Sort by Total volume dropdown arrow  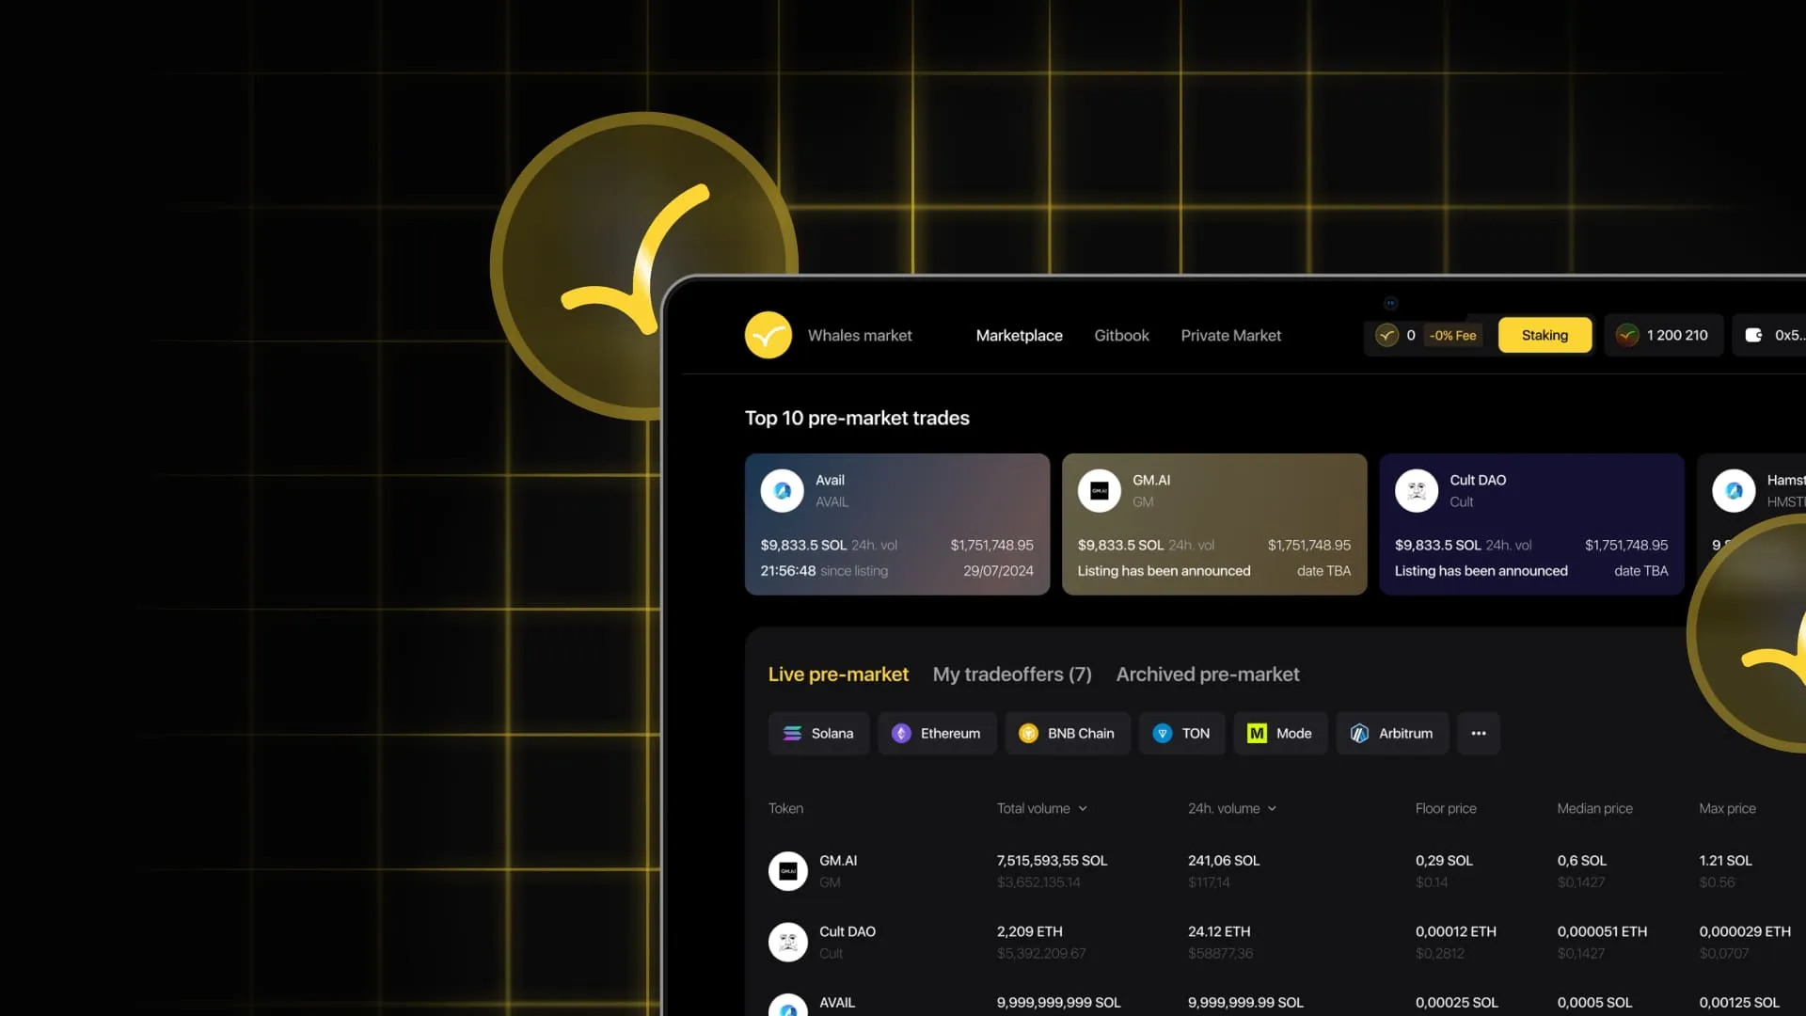(x=1083, y=808)
